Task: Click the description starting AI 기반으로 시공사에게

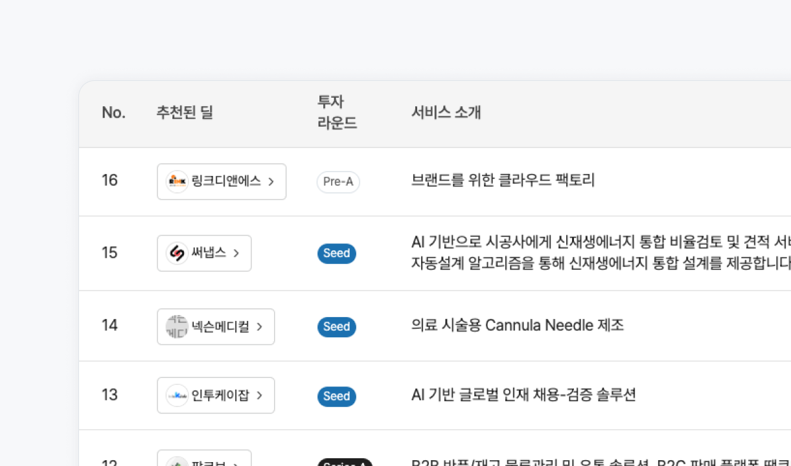Action: point(601,253)
